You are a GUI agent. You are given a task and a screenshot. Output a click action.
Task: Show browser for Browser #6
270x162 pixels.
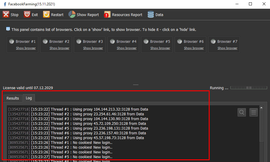coord(194,48)
